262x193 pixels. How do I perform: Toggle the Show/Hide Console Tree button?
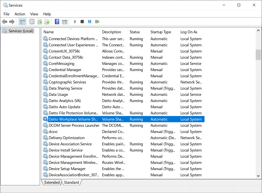pyautogui.click(x=22, y=22)
